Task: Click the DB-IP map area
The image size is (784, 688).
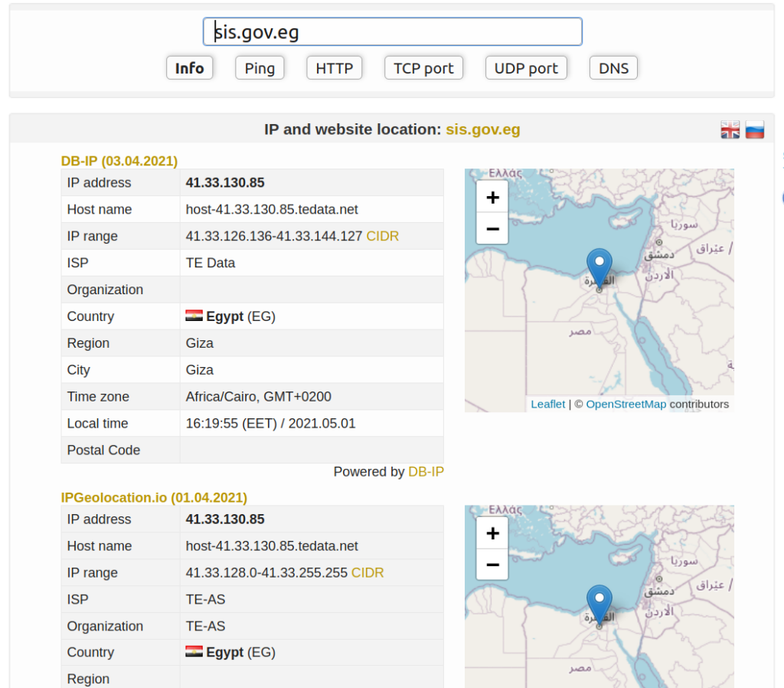Action: click(599, 290)
